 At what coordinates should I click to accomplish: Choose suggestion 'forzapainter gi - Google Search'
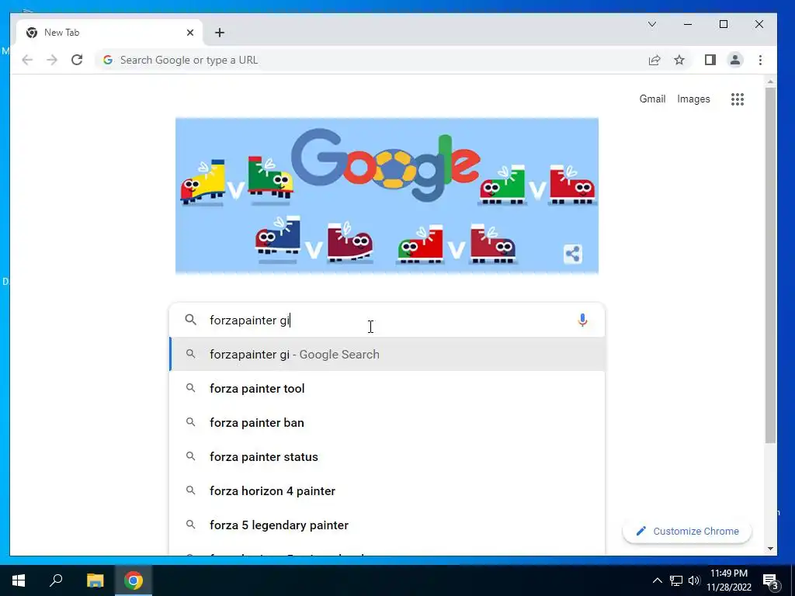387,354
